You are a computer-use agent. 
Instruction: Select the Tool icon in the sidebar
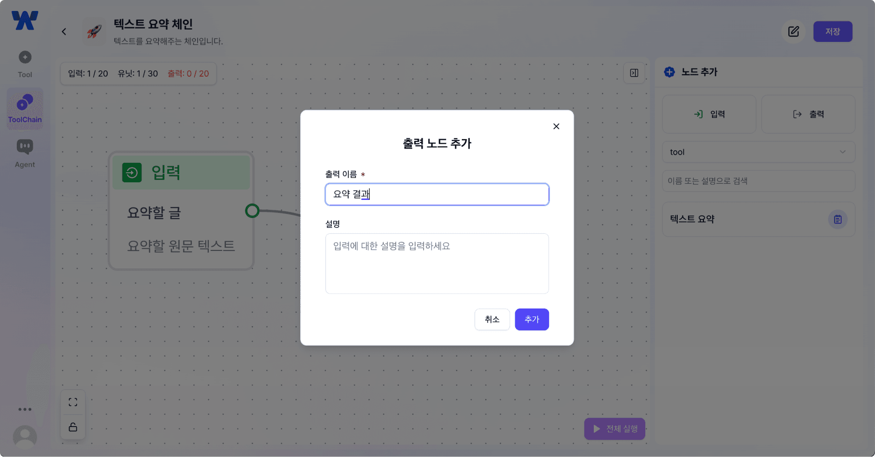tap(25, 62)
